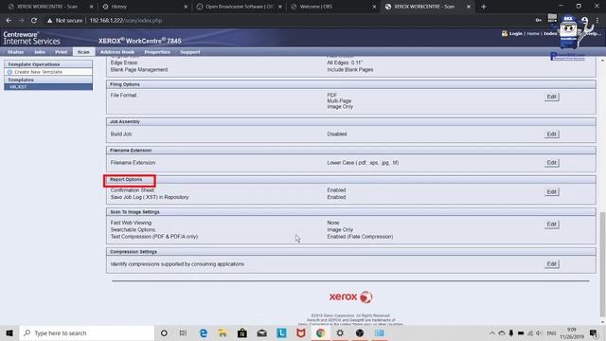Switch to the Welcome OBS browser tab

click(x=332, y=7)
